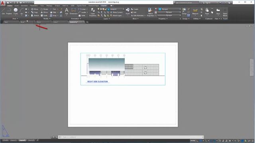
Task: Expand the Block panel
Action: [135, 19]
